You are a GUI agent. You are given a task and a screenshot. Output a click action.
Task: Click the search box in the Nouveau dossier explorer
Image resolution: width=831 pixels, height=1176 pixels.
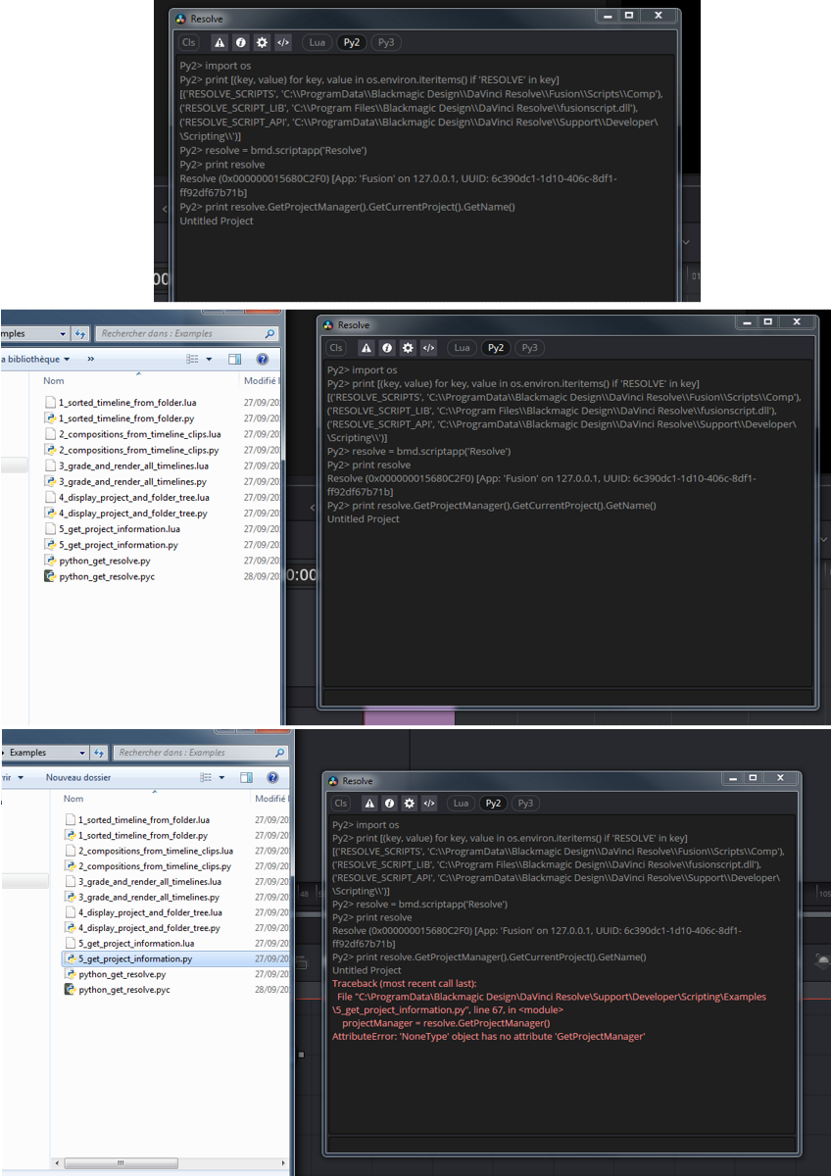pyautogui.click(x=201, y=753)
